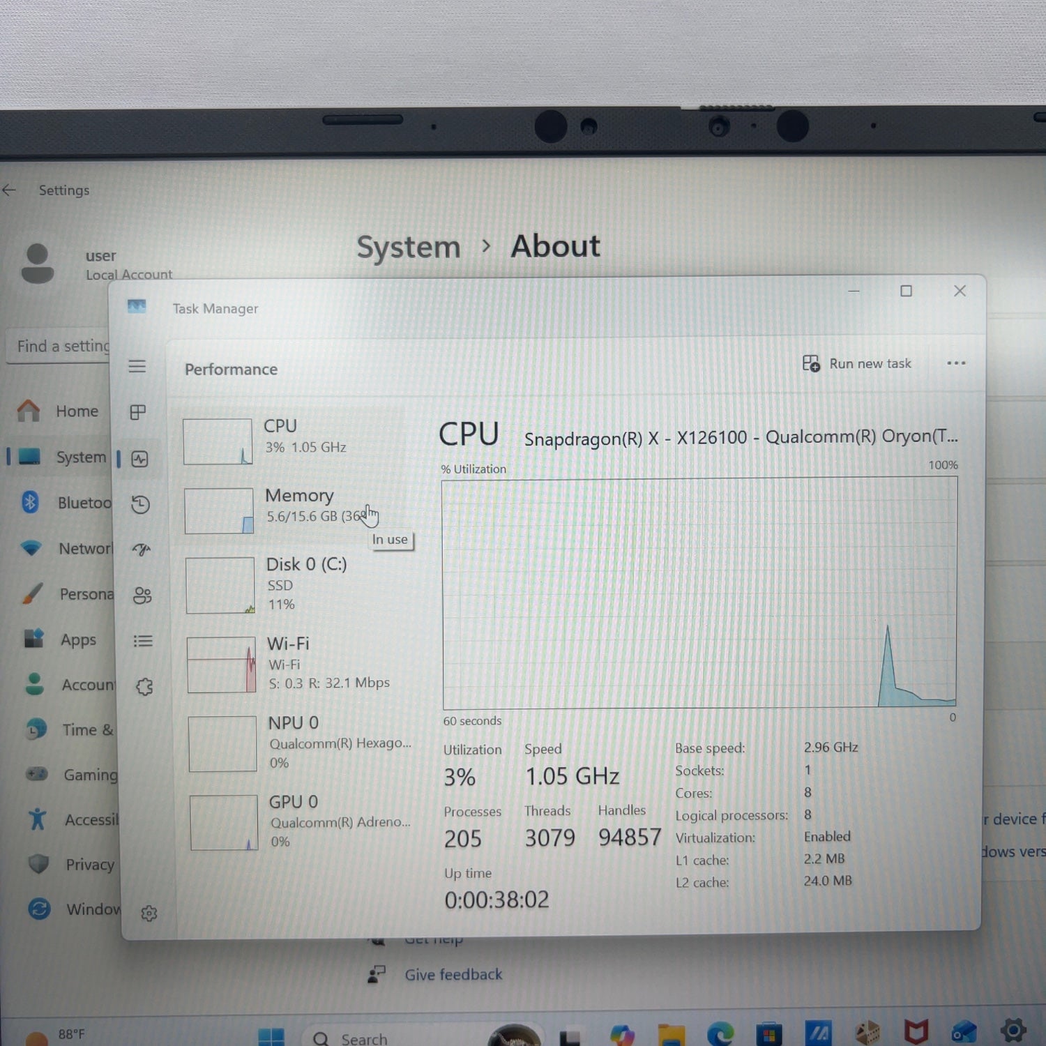Open the Details list icon in sidebar
Screen dimensions: 1046x1046
click(x=143, y=641)
